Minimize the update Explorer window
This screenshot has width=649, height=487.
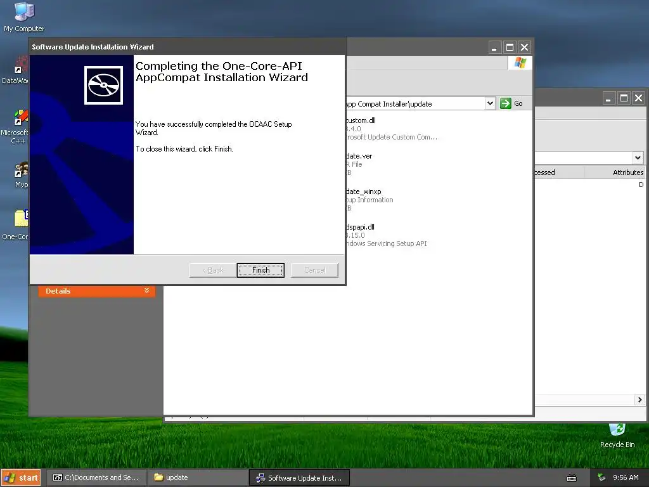pyautogui.click(x=494, y=47)
